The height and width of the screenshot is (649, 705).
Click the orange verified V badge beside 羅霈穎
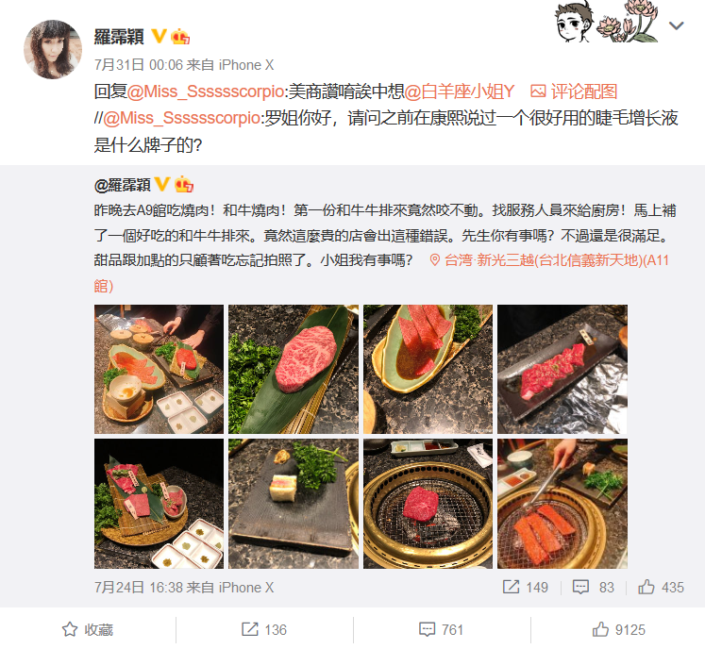pos(159,36)
